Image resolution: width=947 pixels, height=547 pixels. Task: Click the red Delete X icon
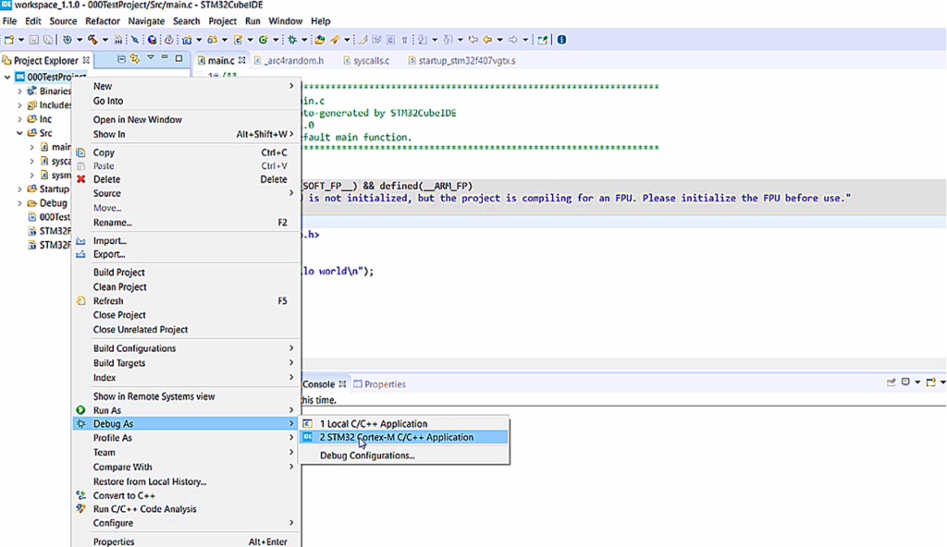tap(81, 179)
